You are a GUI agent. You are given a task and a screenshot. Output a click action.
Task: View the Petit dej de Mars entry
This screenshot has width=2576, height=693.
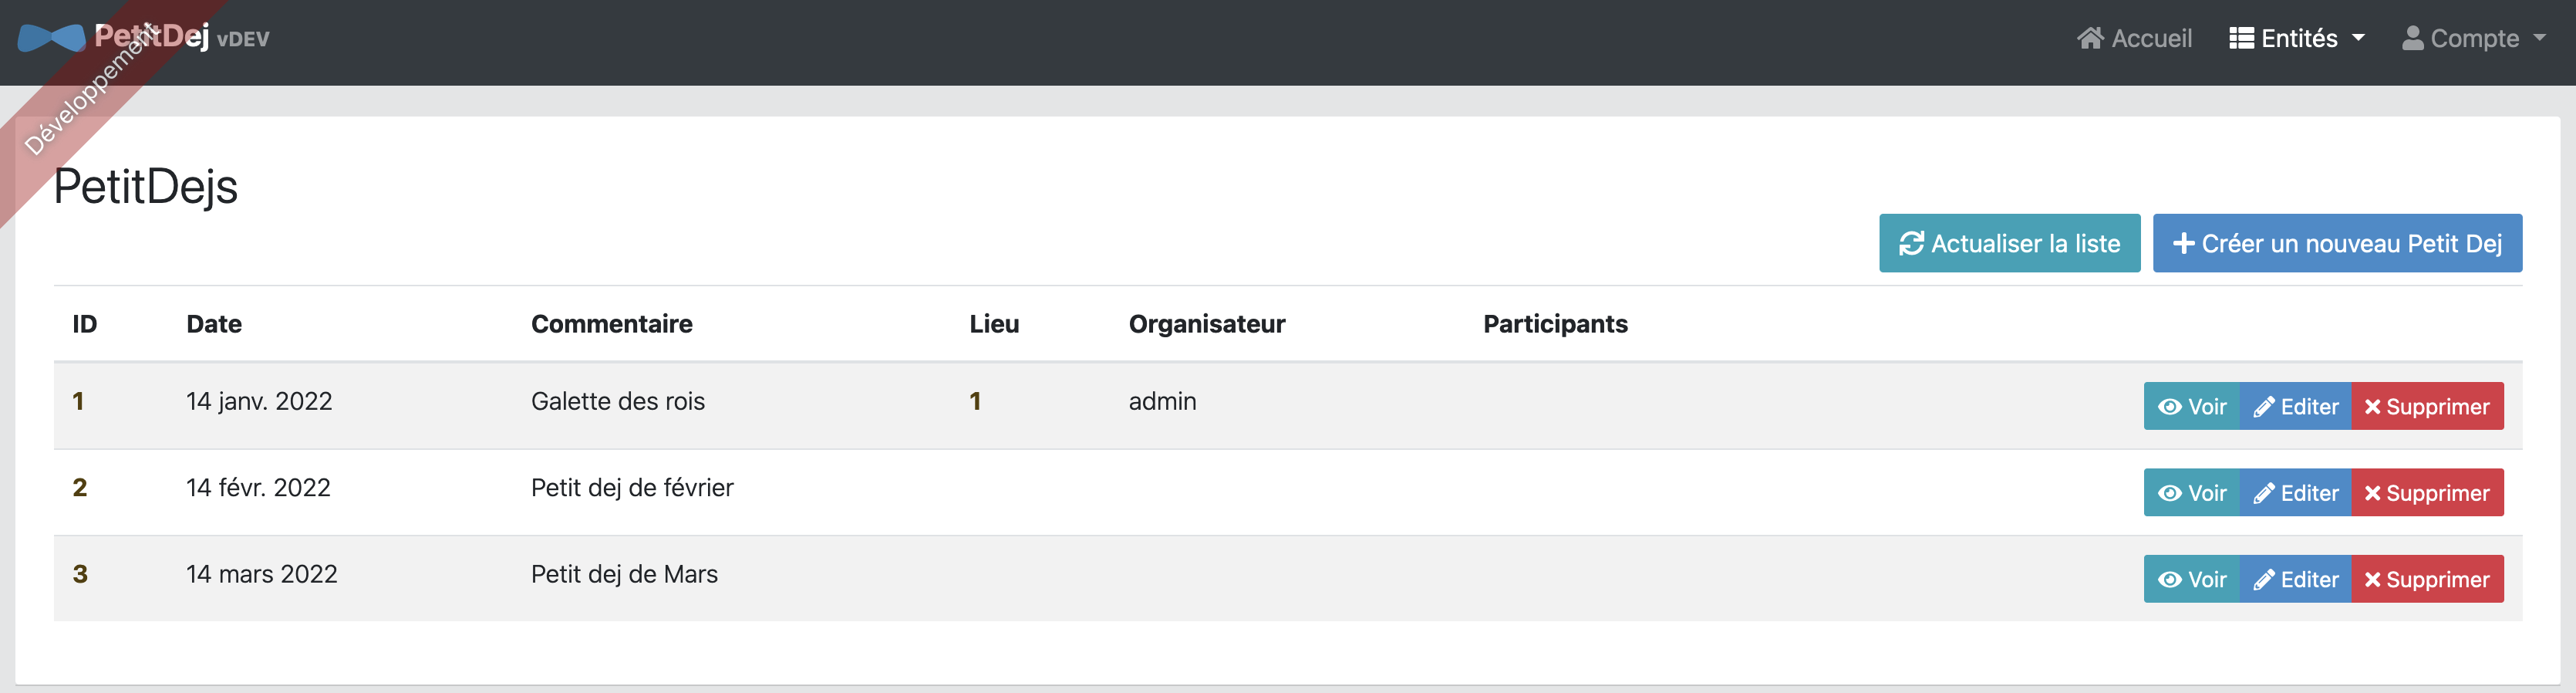point(2192,580)
